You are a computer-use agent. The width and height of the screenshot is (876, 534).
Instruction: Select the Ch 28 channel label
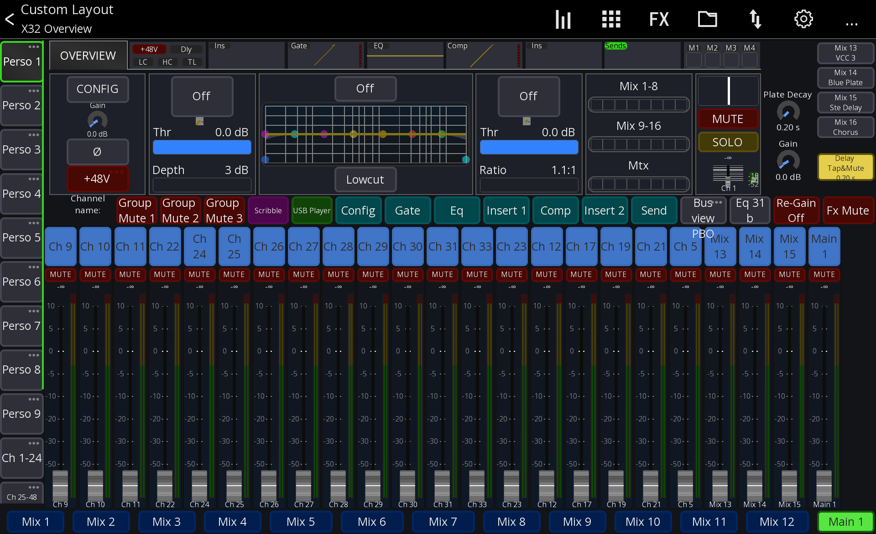[x=338, y=246]
